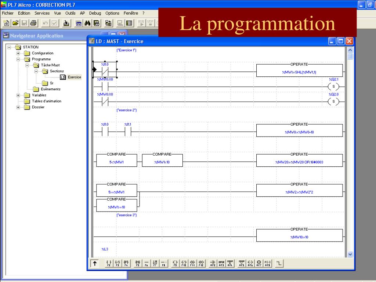Click the F8 dashed link tool
376x282 pixels.
[163, 264]
